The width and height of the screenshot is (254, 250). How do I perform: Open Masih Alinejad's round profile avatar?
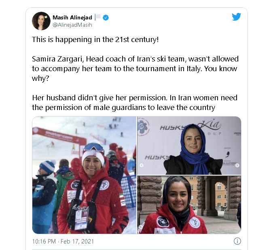click(x=41, y=21)
